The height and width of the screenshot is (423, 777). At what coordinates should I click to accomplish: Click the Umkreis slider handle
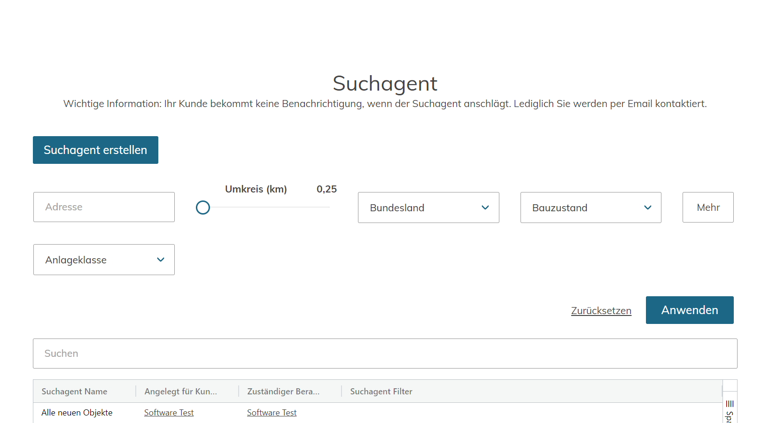click(x=203, y=208)
